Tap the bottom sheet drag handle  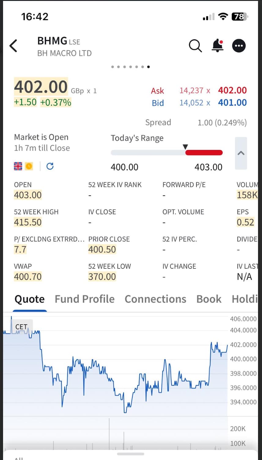point(131,454)
